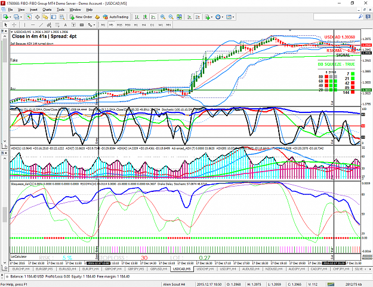Open the Indicators list icon

pyautogui.click(x=208, y=17)
